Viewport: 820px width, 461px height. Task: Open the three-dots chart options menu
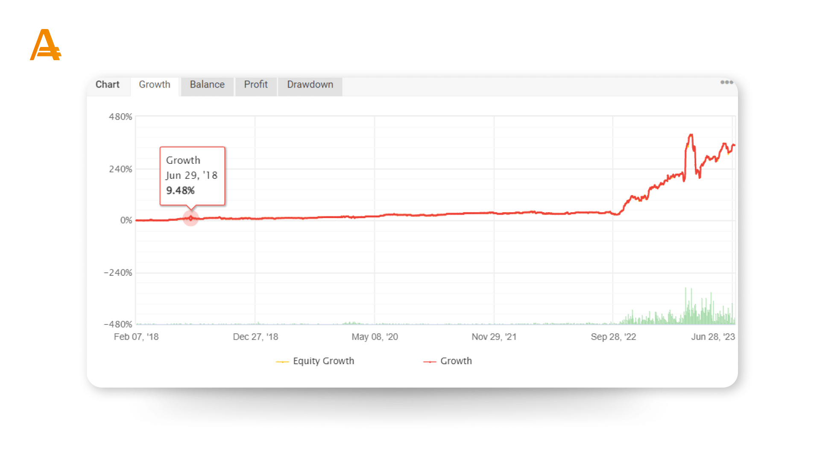coord(726,82)
